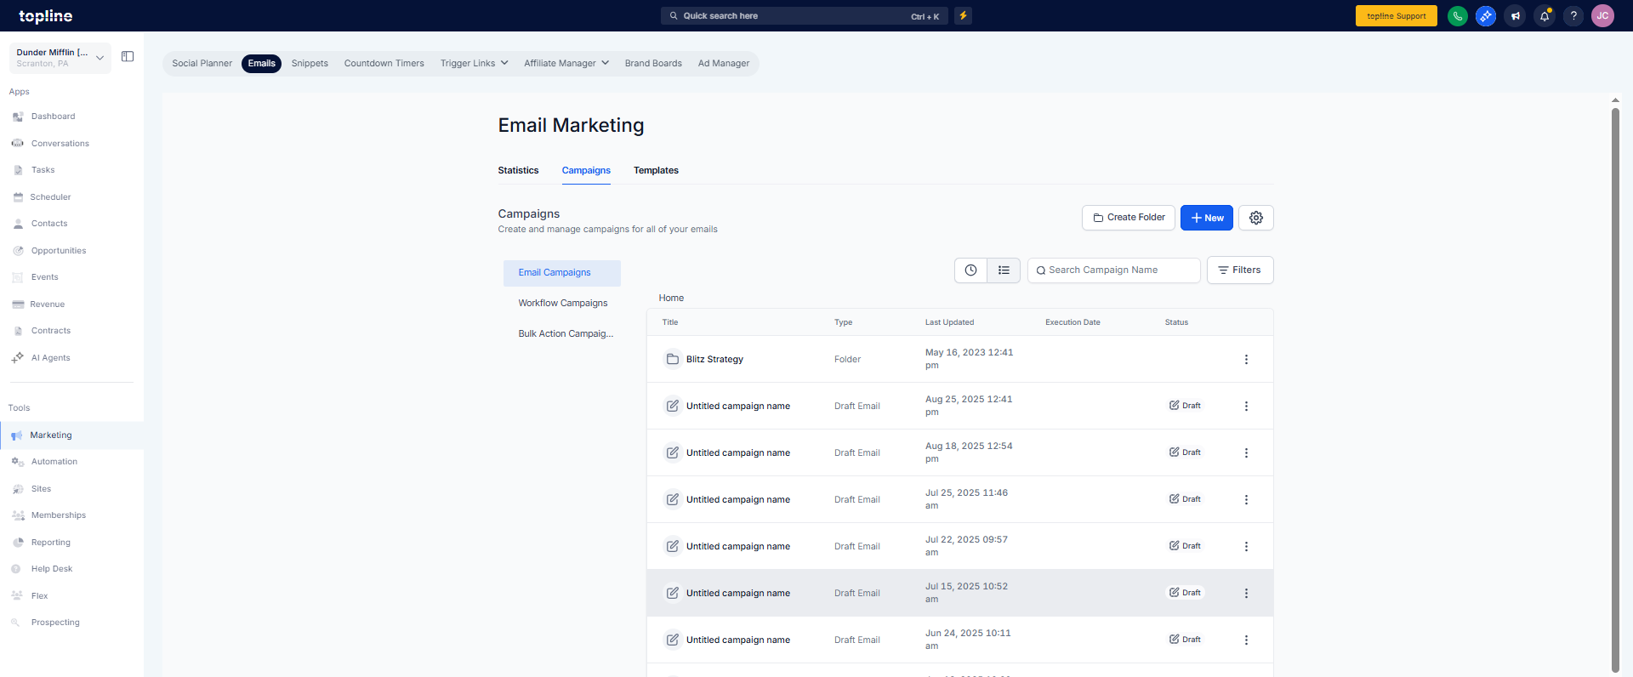Open the notifications bell
This screenshot has width=1633, height=677.
click(1545, 16)
